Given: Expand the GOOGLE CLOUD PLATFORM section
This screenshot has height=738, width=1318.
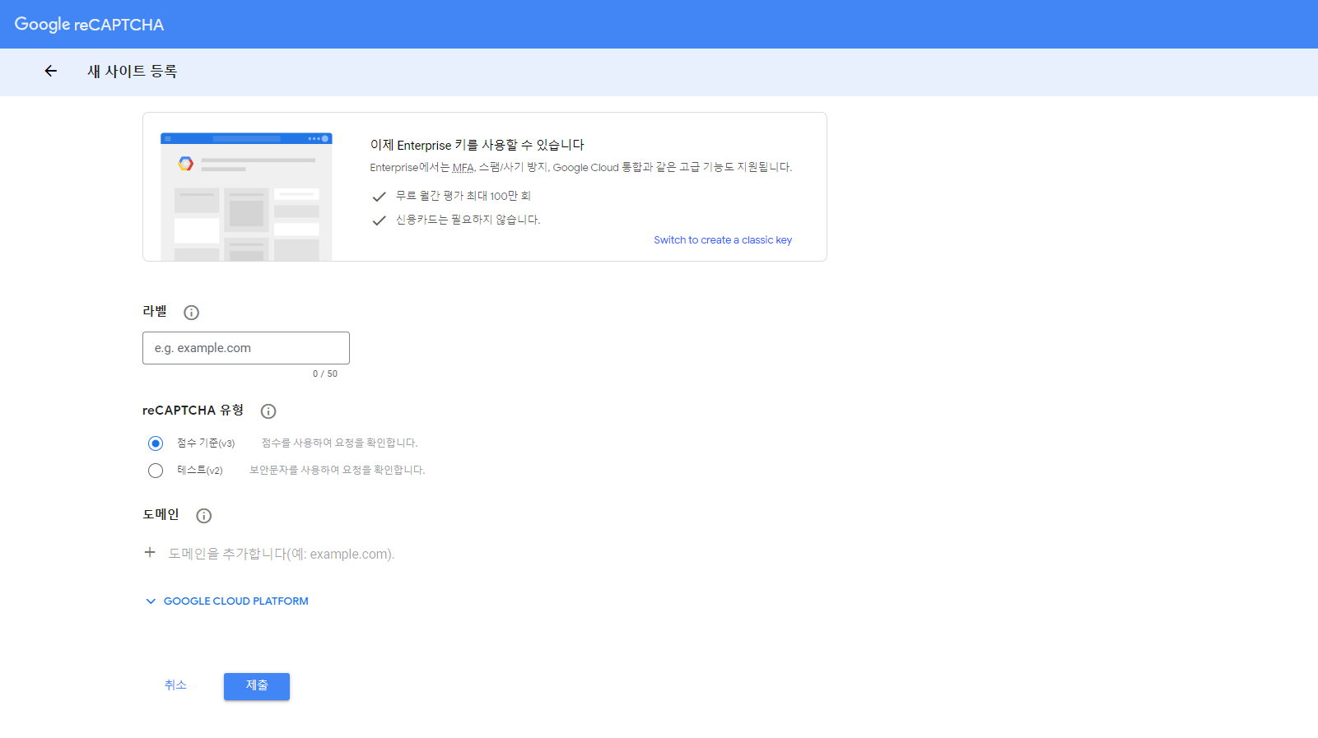Looking at the screenshot, I should pyautogui.click(x=227, y=601).
